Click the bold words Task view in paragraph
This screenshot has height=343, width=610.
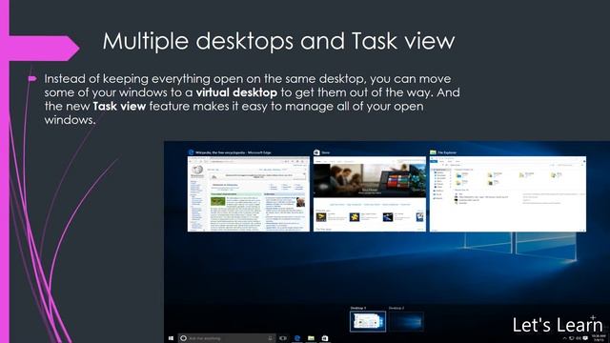tap(119, 106)
